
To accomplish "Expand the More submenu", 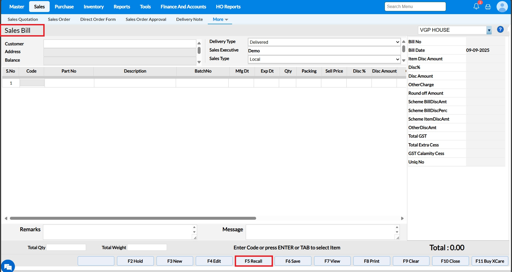I will click(x=220, y=19).
